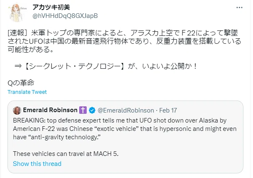Image resolution: width=253 pixels, height=178 pixels.
Task: Click the Feb 17 timestamp
Action: tap(168, 110)
